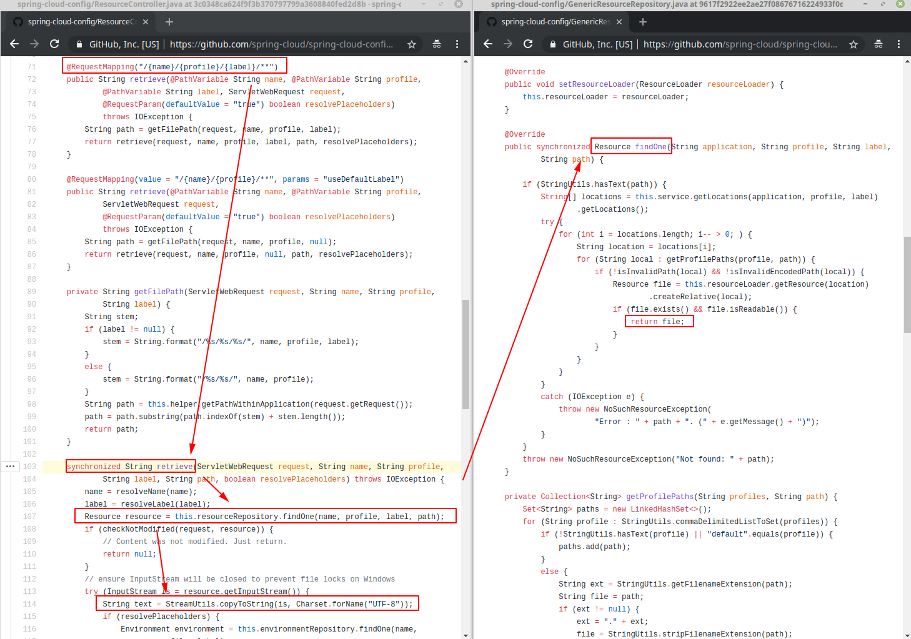Click the left window's scrollbar up arrow
Screen dimensions: 911x639
(x=465, y=61)
